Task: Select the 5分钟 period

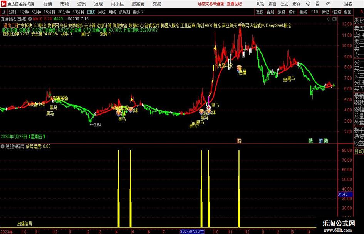Action: (36, 12)
